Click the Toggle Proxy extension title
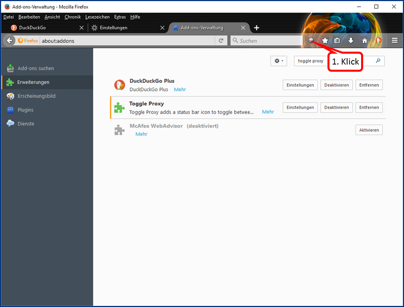 tap(147, 104)
